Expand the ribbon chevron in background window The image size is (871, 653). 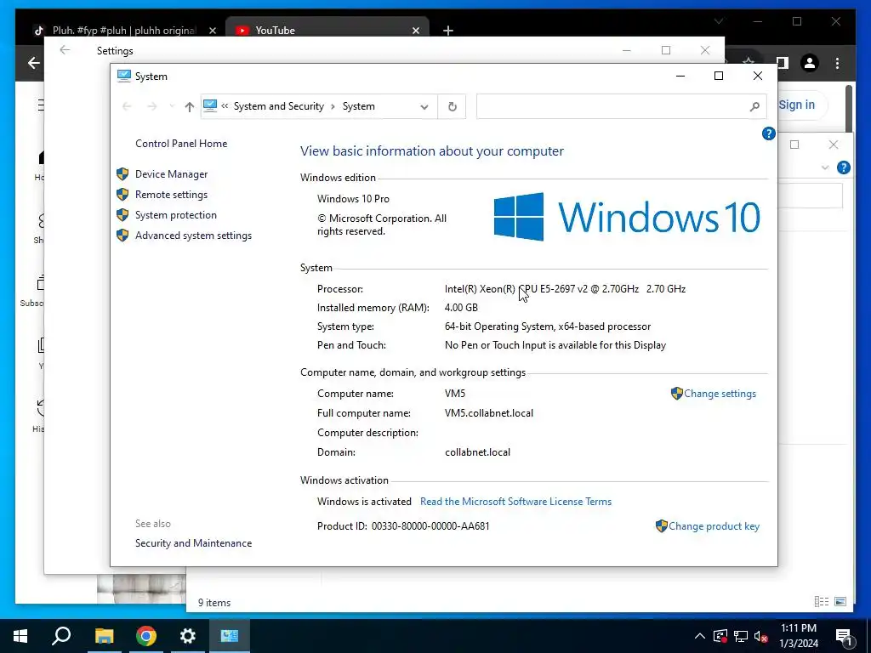pyautogui.click(x=825, y=168)
